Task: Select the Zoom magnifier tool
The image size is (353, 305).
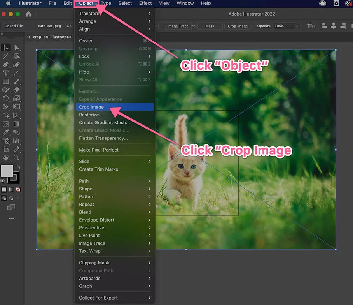Action: pos(16,158)
